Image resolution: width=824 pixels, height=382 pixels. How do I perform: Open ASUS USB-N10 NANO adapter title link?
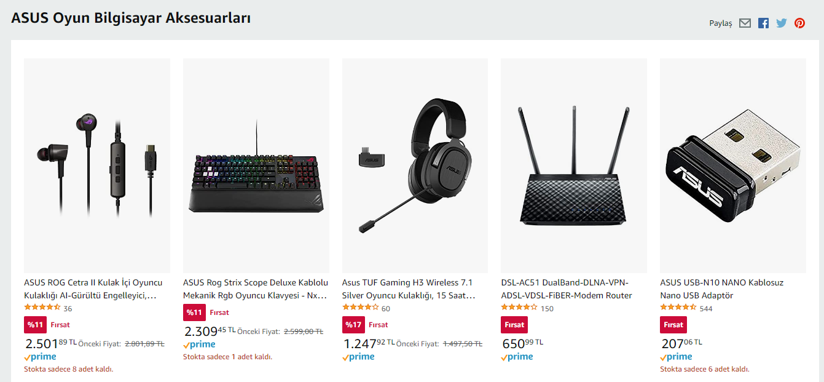721,289
